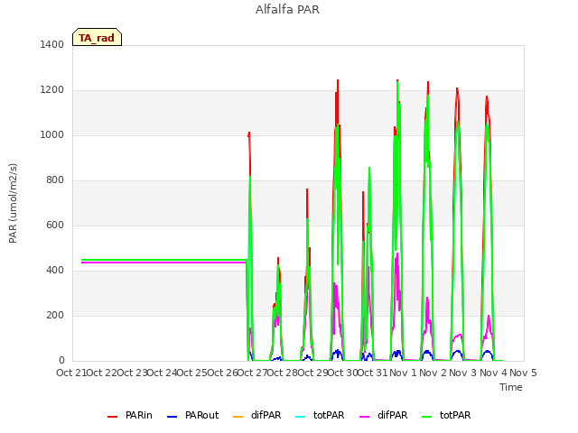This screenshot has height=433, width=578.
Task: Click the Oct 25 x-axis date label
Action: 191,373
